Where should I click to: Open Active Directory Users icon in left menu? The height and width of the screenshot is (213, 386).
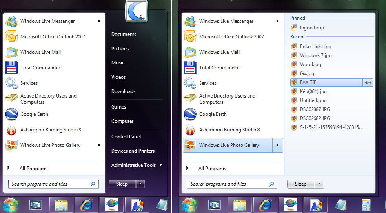click(11, 98)
